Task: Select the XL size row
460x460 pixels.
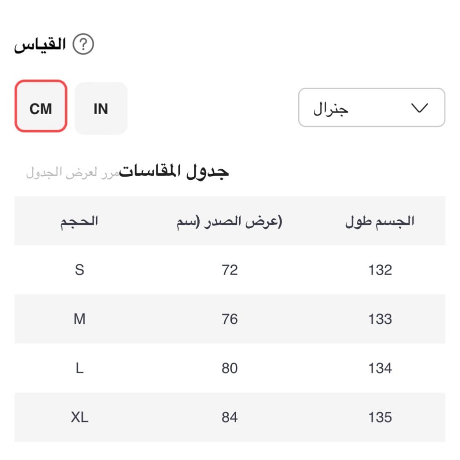Action: pos(79,417)
